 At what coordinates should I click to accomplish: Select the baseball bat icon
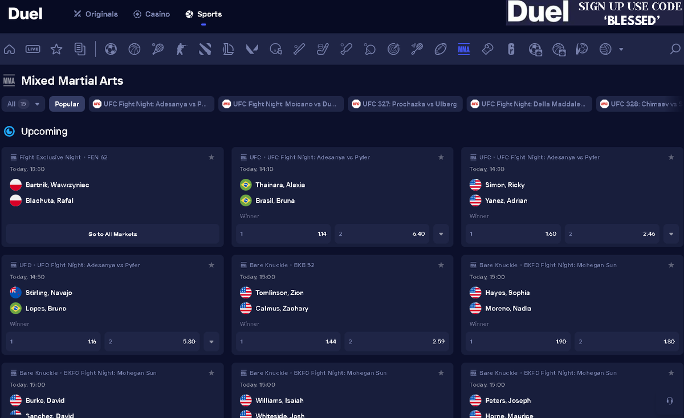(x=299, y=50)
